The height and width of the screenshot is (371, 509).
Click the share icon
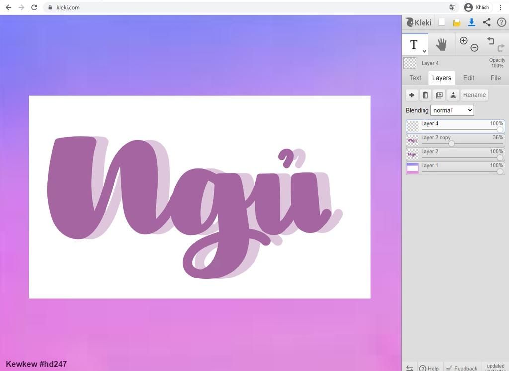(486, 22)
